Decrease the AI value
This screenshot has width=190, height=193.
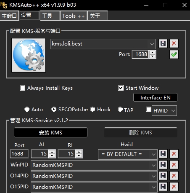(52, 156)
